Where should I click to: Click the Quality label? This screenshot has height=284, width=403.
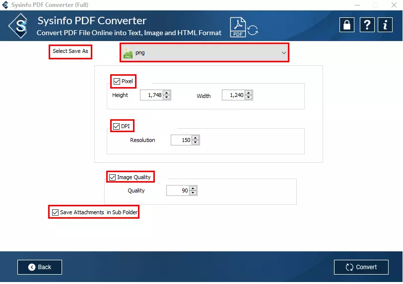tap(136, 190)
